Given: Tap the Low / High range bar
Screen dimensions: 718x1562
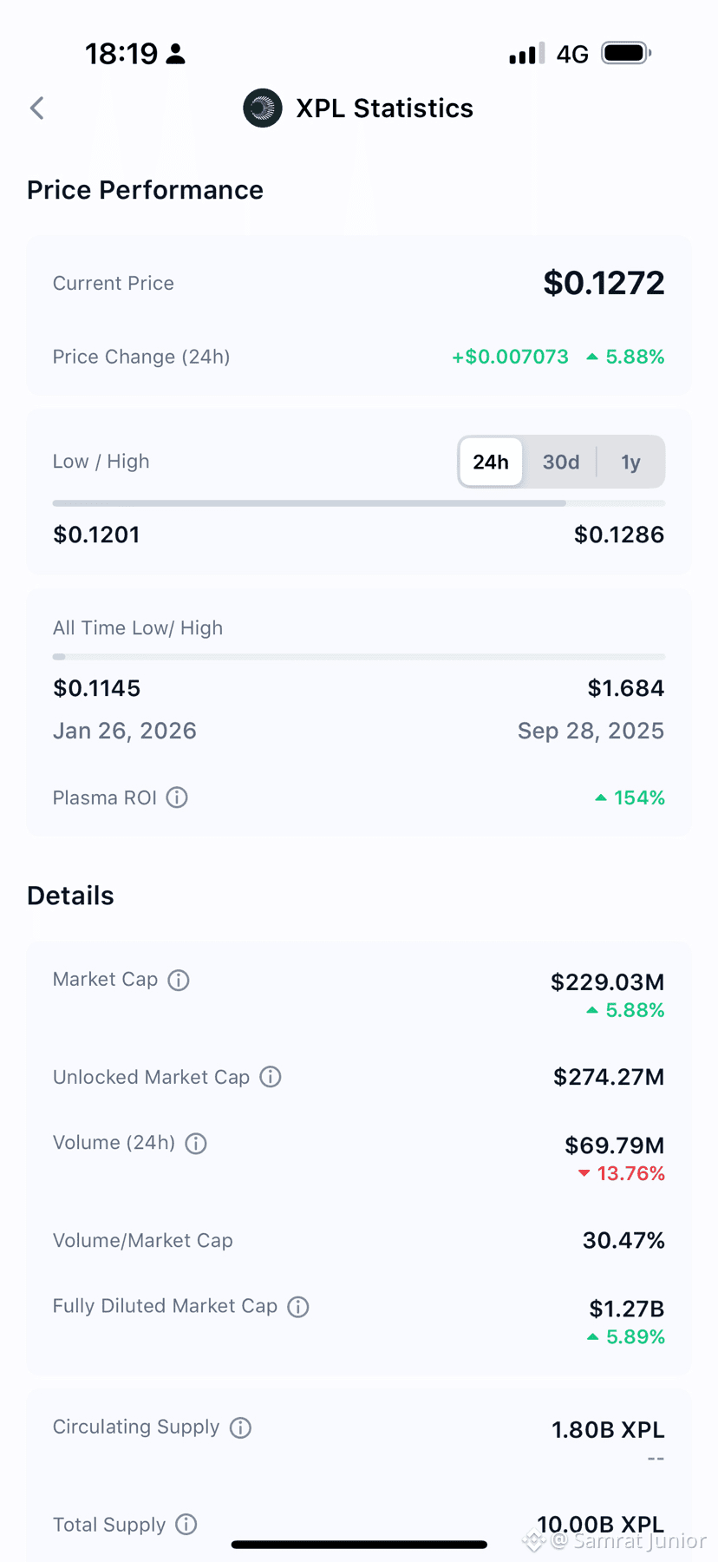Looking at the screenshot, I should (x=358, y=503).
